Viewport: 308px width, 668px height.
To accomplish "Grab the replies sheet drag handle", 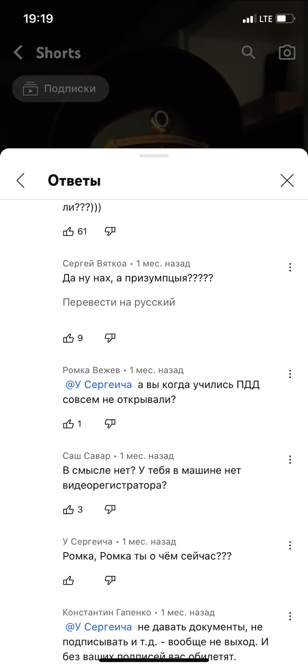I will tap(154, 156).
